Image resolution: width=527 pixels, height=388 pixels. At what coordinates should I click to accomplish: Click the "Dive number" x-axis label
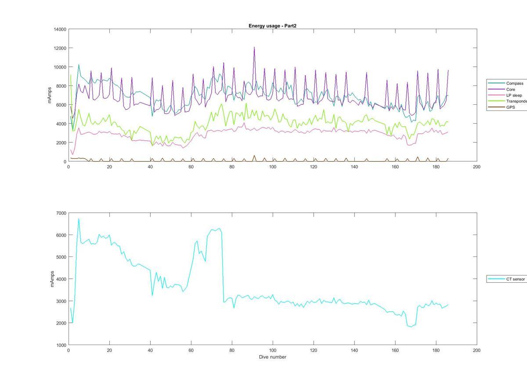click(272, 357)
